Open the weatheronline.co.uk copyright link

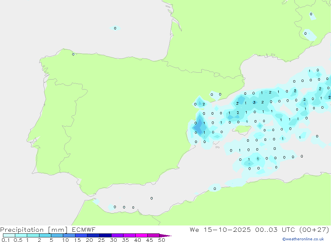coord(303,239)
